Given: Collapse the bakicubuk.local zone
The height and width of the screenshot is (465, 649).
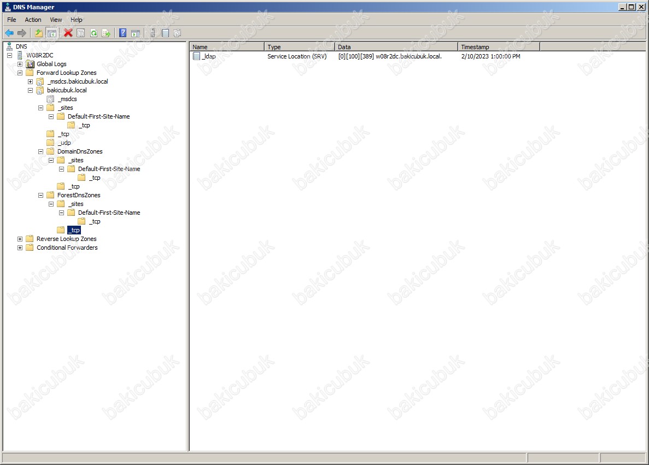Looking at the screenshot, I should tap(30, 90).
